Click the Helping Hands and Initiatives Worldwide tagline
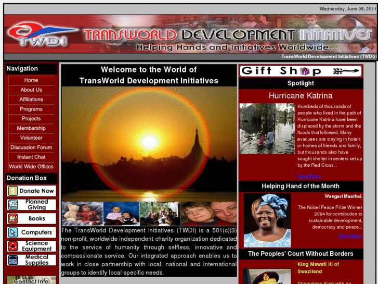 (x=237, y=47)
